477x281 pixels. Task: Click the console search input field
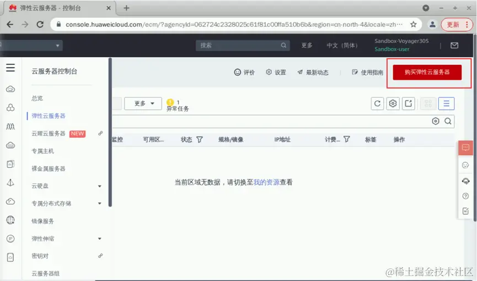tap(243, 45)
